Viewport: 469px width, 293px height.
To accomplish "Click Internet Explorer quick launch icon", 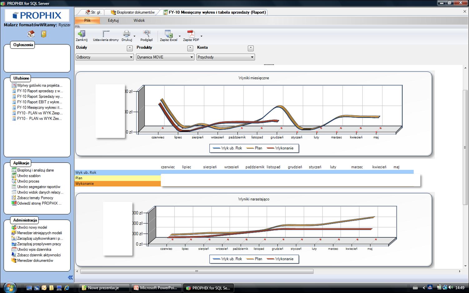I will [67, 288].
